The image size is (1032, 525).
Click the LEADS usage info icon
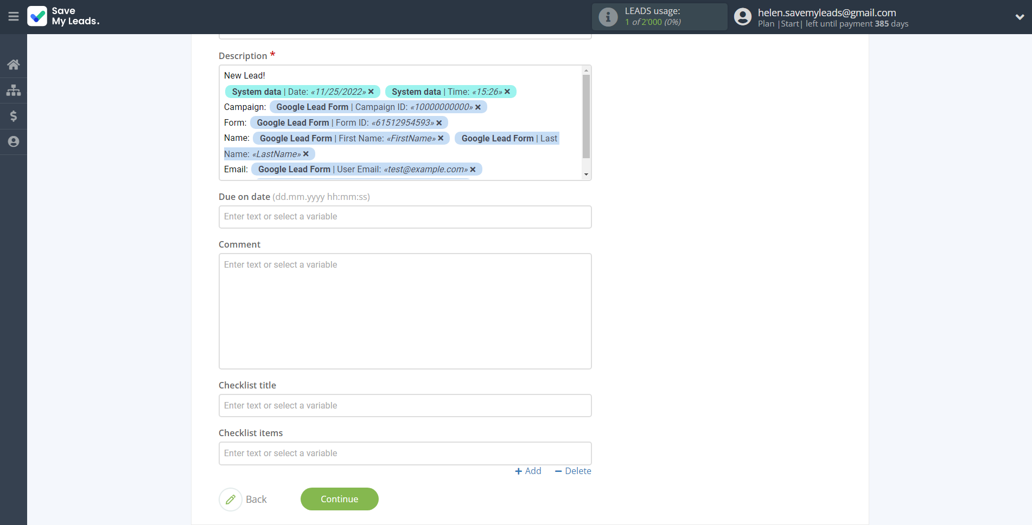[x=608, y=17]
